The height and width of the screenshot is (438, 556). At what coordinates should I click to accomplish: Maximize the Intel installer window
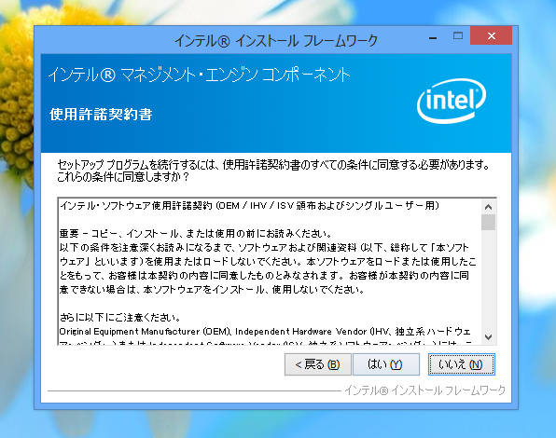coord(458,35)
